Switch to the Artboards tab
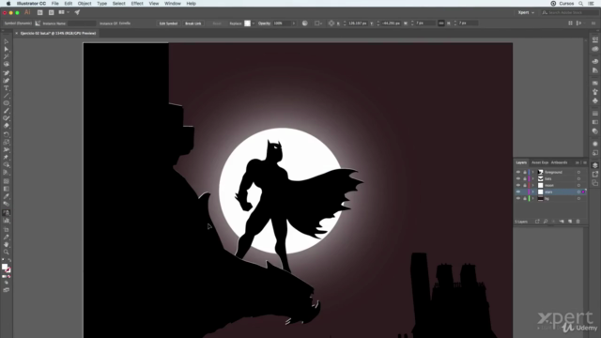The width and height of the screenshot is (601, 338). click(560, 162)
